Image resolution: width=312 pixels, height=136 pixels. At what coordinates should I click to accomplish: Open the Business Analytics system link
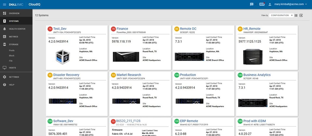[257, 75]
